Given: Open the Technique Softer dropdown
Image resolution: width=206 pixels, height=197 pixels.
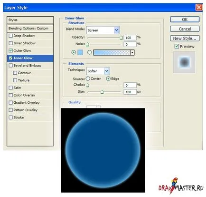Looking at the screenshot, I should coord(98,71).
